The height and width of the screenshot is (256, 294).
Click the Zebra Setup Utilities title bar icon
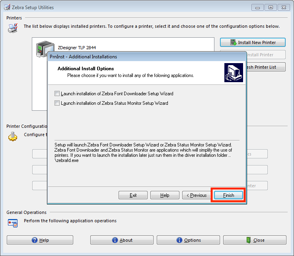(x=7, y=7)
